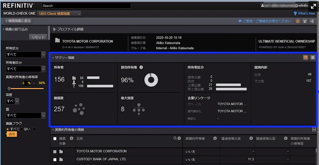
Task: Click the orange 保有率 slider track
Action: pos(27,88)
